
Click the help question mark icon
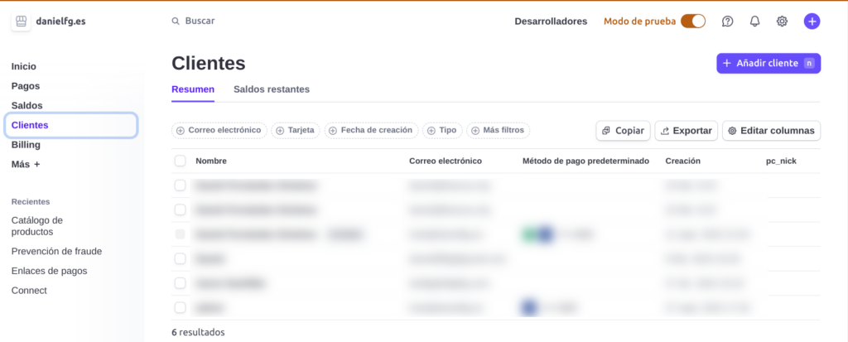point(727,22)
